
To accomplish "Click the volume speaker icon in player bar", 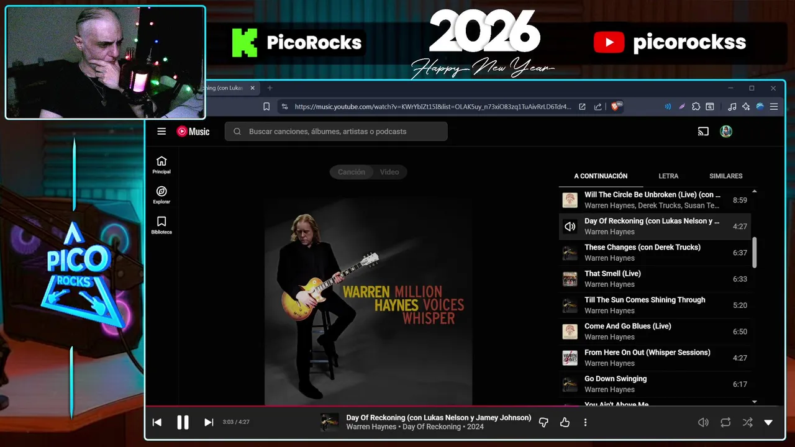I will coord(703,422).
